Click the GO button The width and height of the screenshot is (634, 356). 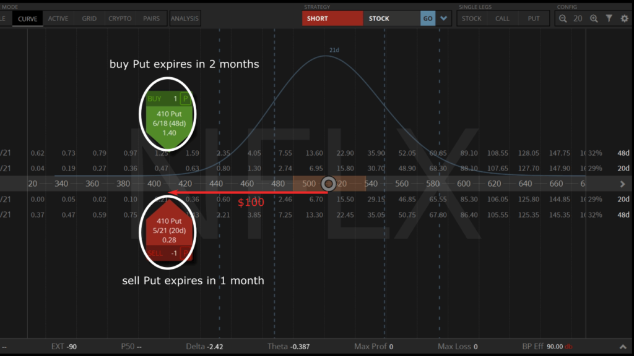tap(428, 19)
